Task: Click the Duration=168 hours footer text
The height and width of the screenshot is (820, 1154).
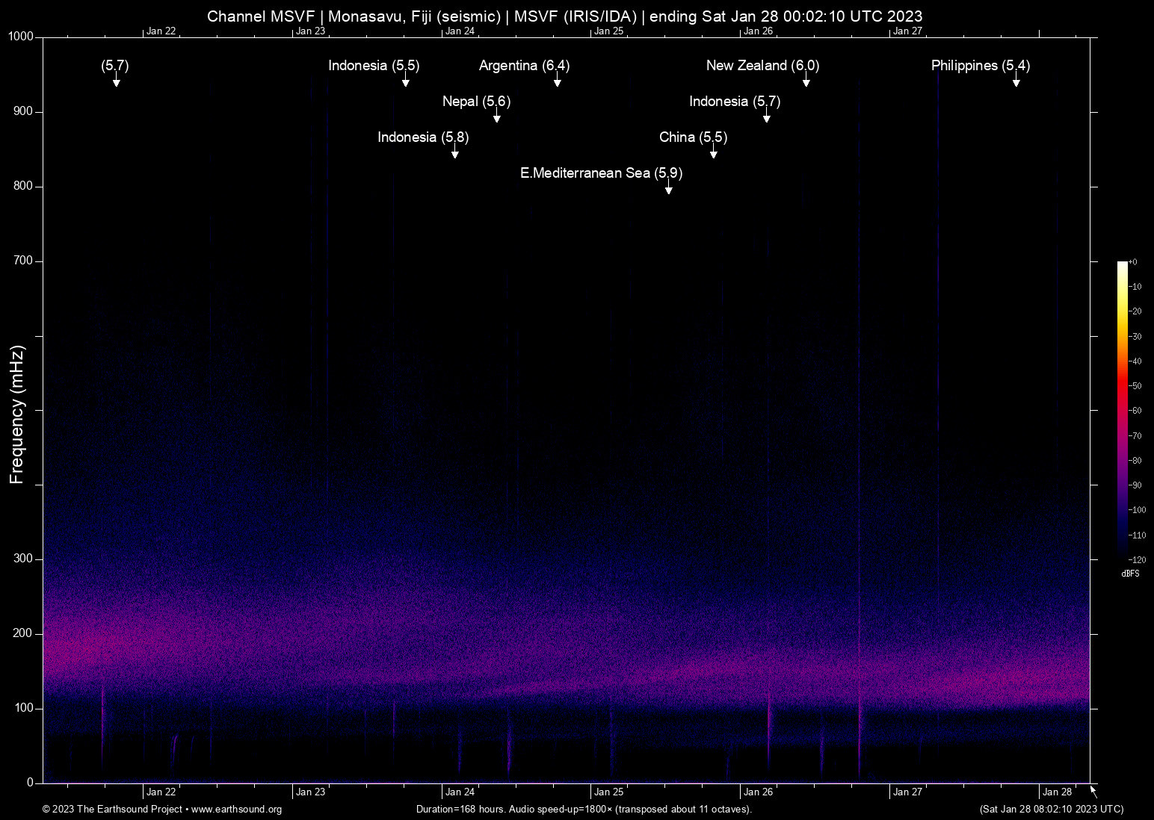Action: click(583, 810)
